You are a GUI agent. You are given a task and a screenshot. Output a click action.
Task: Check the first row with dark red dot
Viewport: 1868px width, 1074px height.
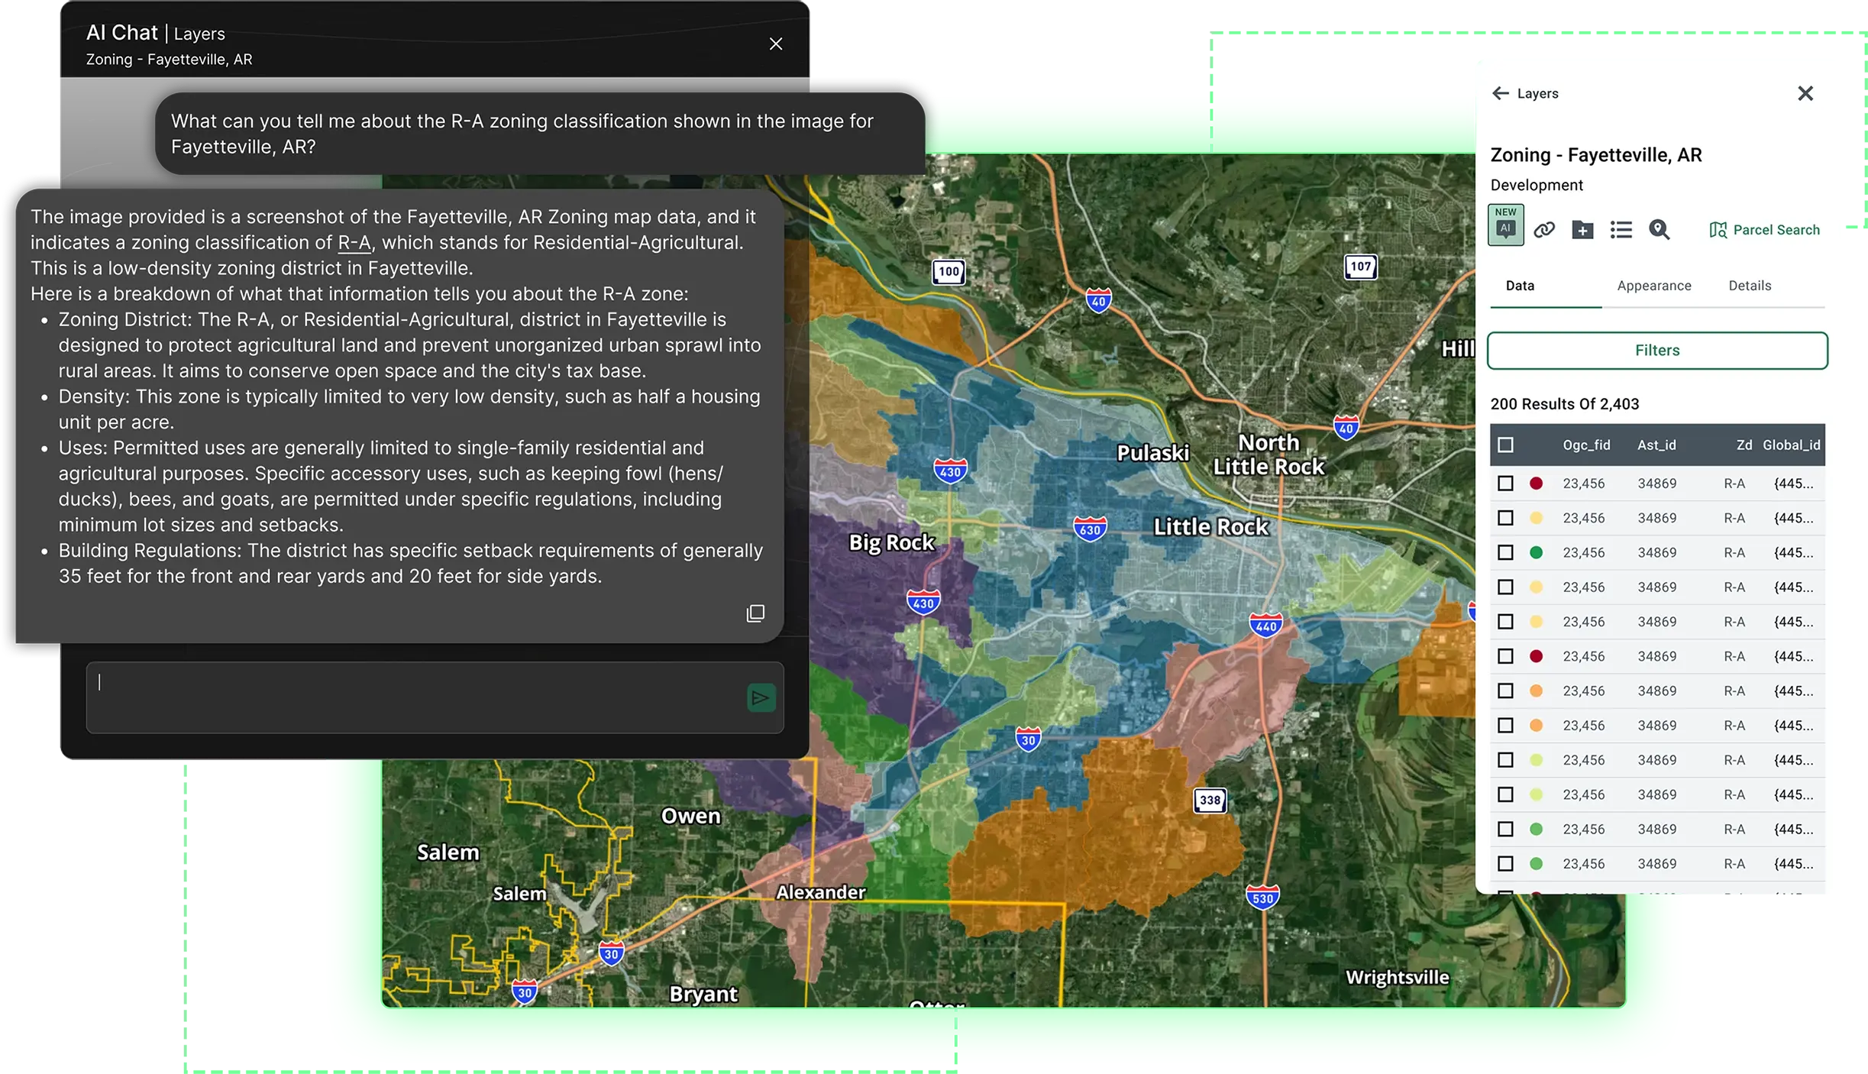click(1505, 483)
